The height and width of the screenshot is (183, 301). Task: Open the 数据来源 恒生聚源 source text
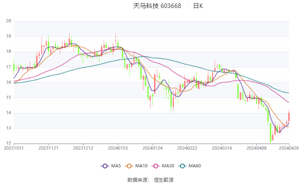[x=150, y=180]
